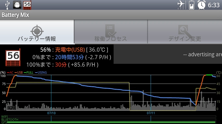
Task: Tap the 30分 time-to-full value
Action: coord(61,65)
